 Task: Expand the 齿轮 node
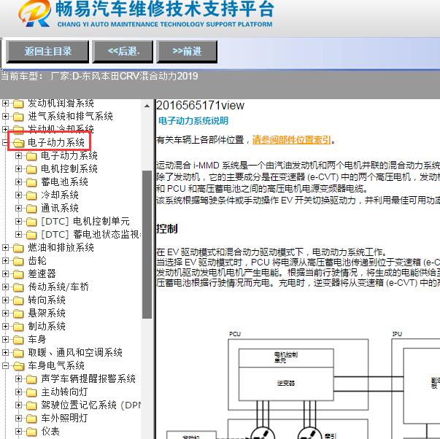[5, 260]
